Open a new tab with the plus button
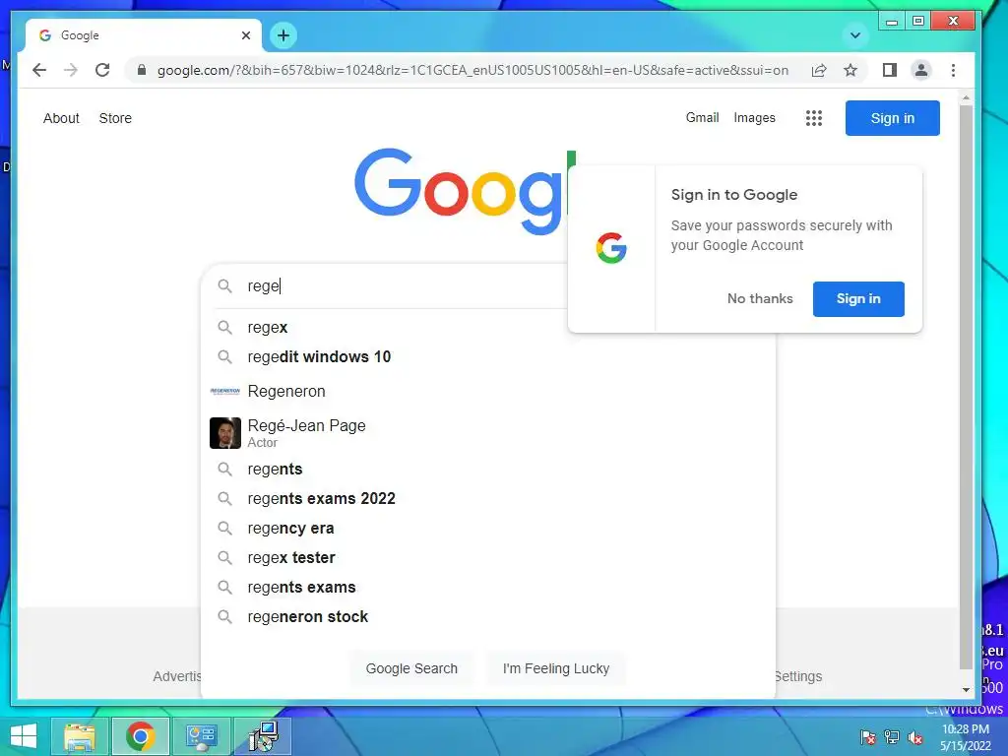 [283, 35]
